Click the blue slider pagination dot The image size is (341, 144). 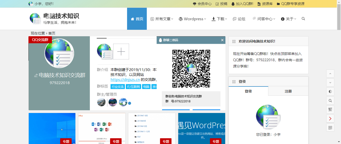pyautogui.click(x=130, y=103)
